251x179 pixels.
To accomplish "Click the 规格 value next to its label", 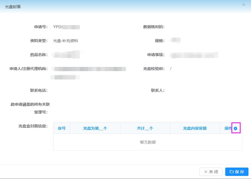I will (x=175, y=41).
